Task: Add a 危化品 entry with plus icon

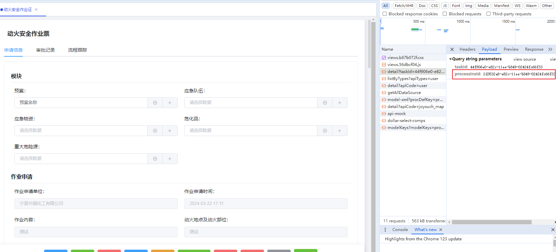Action: pos(339,131)
